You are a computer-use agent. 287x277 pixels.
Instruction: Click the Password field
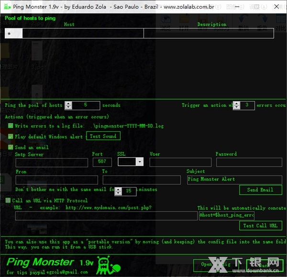[x=249, y=162]
